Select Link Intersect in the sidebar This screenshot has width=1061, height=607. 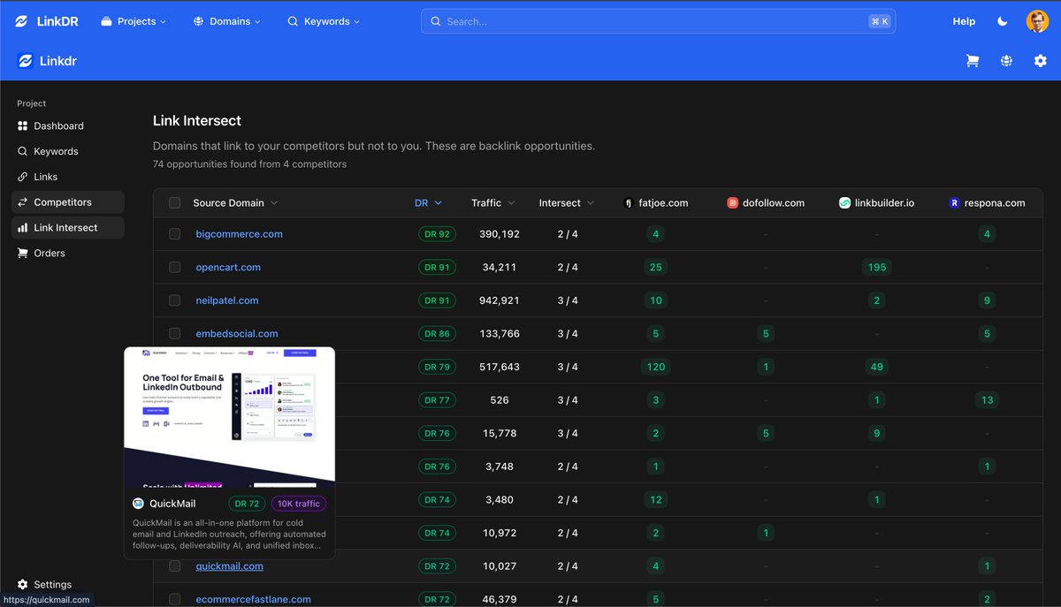67,228
